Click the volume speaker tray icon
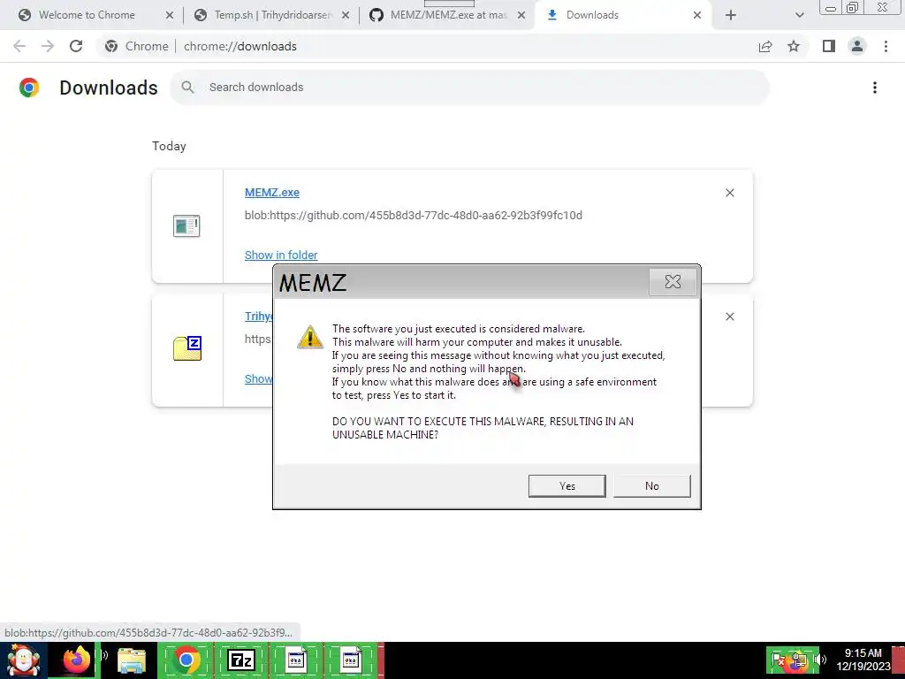 tap(820, 660)
